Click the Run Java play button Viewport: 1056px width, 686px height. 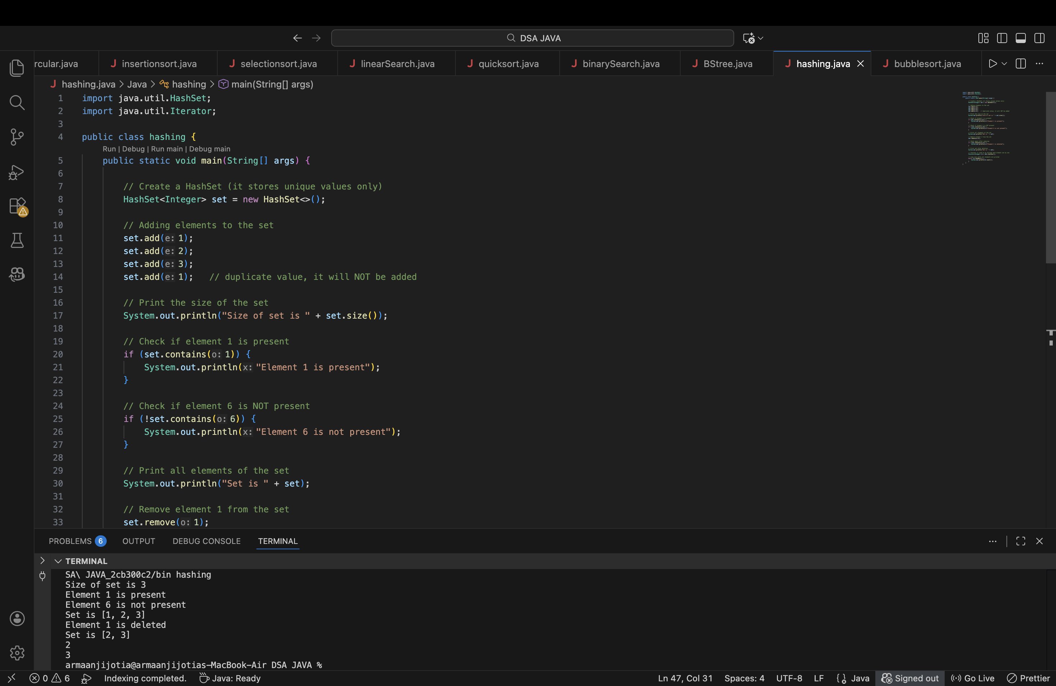(992, 64)
